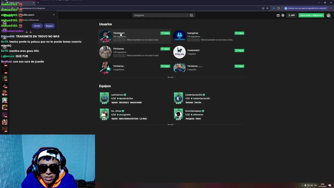Open the TilinGamer_ avatar with 3 followers

tap(105, 68)
